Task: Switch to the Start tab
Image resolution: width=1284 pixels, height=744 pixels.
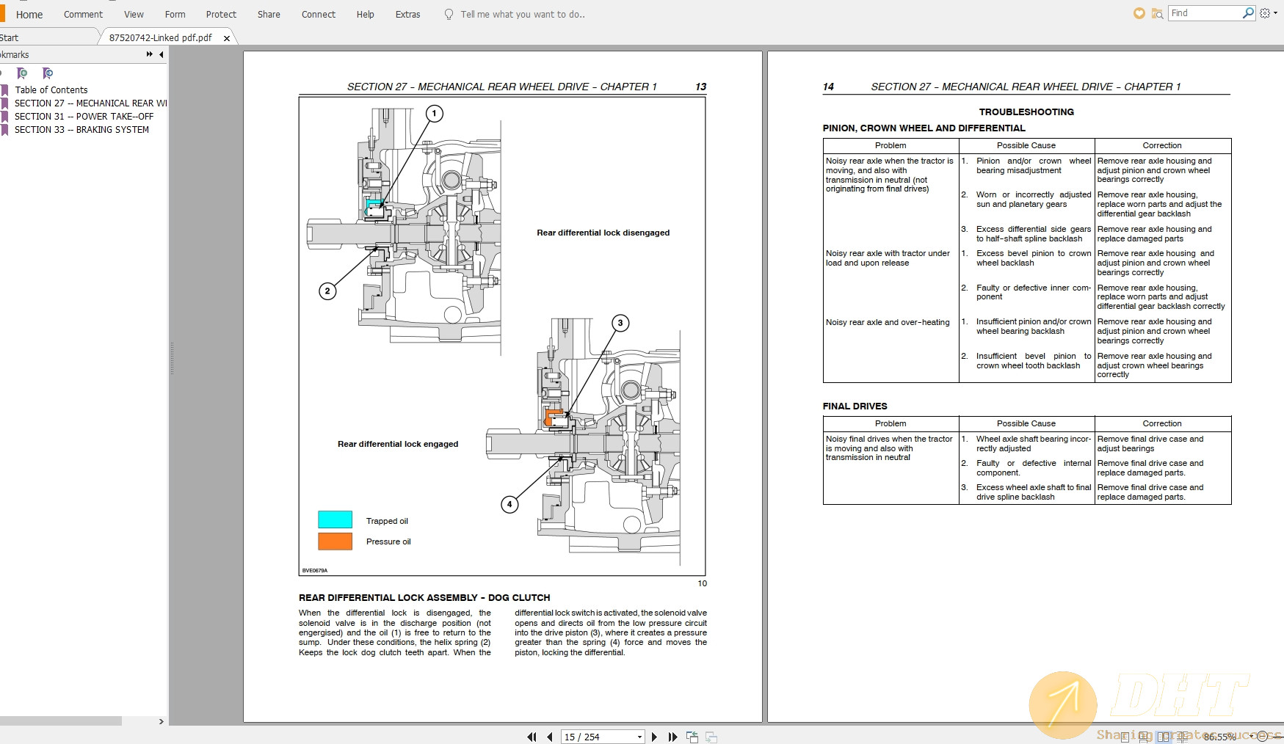Action: pyautogui.click(x=10, y=37)
